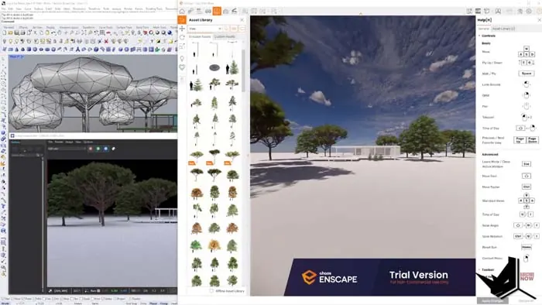Click the orange icon above the Move gizmo in Enscape sidebar
The height and width of the screenshot is (305, 542).
coord(182,19)
